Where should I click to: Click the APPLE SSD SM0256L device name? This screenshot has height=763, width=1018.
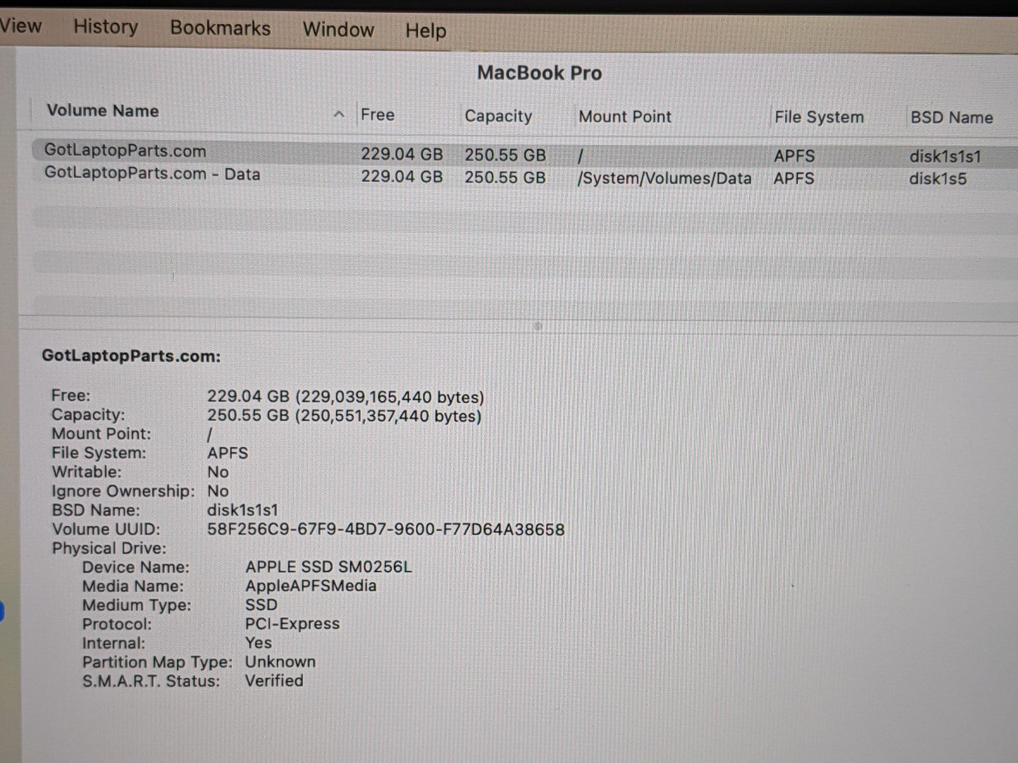(x=328, y=567)
